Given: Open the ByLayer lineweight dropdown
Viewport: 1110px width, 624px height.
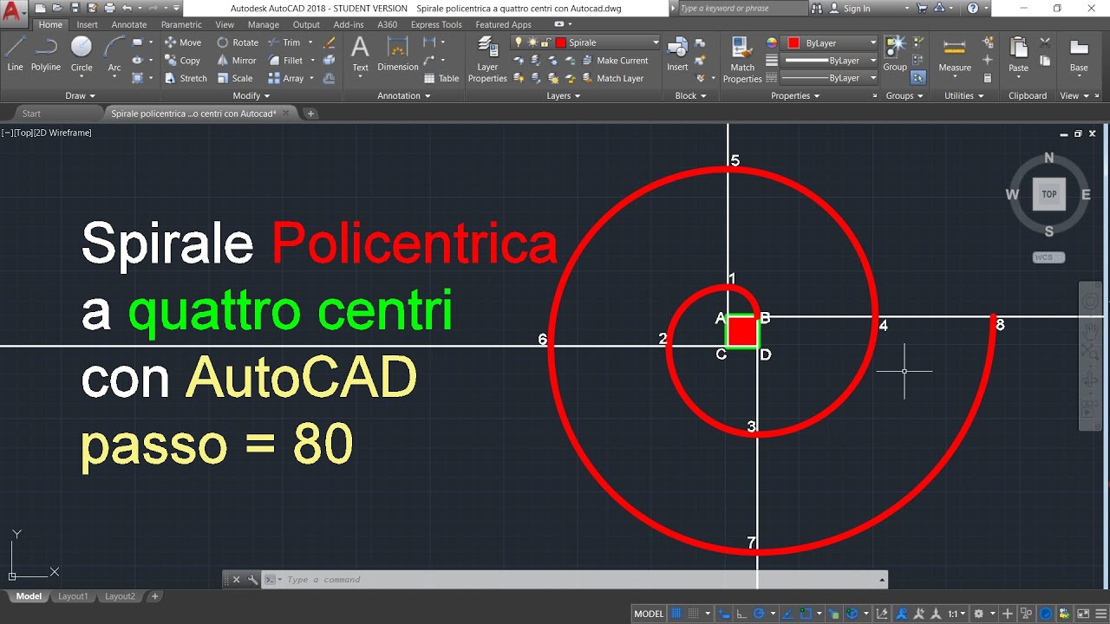Looking at the screenshot, I should coord(873,61).
